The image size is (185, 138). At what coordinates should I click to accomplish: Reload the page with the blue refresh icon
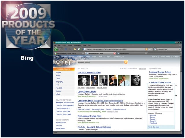[x=66, y=49]
